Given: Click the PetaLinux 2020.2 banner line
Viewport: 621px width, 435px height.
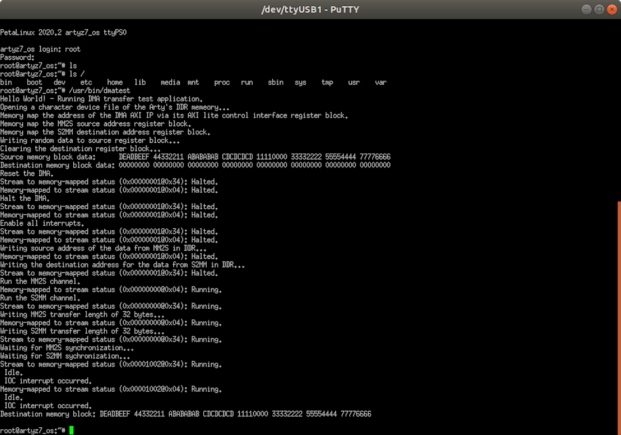Looking at the screenshot, I should coord(63,33).
